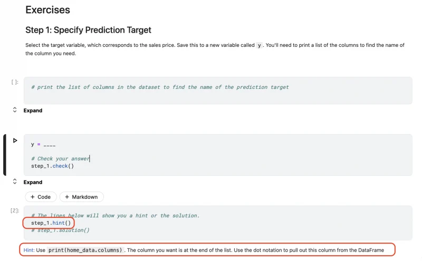Click the empty execution counter of first cell
This screenshot has height=261, width=422.
point(15,82)
